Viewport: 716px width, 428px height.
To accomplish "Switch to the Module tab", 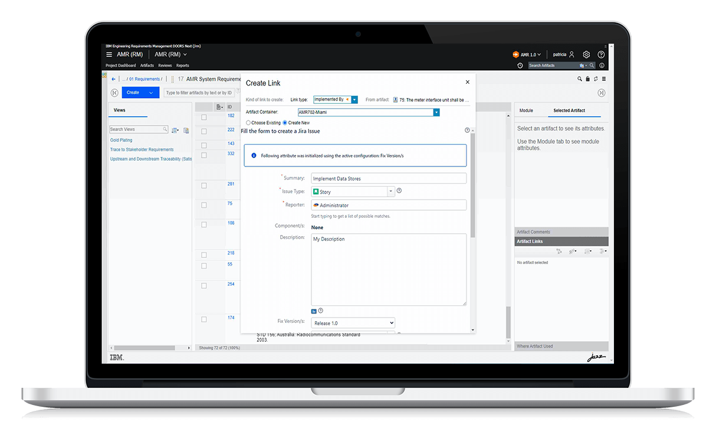I will tap(526, 110).
